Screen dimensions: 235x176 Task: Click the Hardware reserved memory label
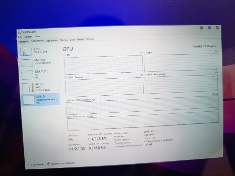(x=128, y=146)
